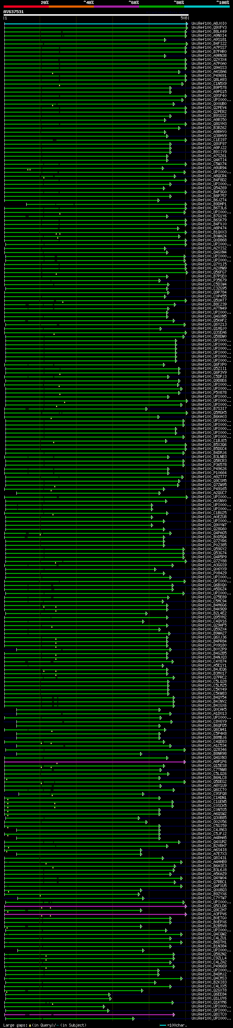The height and width of the screenshot is (1028, 233).
Task: Open UniRef100_Q4XUM2 entry
Action: tap(209, 842)
